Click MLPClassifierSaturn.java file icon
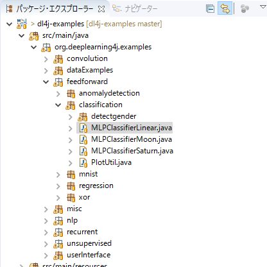This screenshot has height=267, width=267. (83, 151)
